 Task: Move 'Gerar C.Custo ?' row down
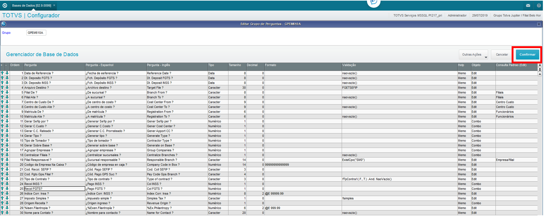[x=7, y=126]
